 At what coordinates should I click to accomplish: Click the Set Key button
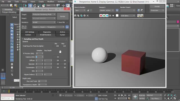142,98
